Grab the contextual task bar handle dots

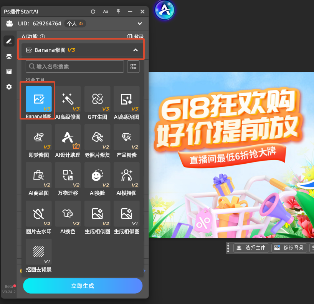click(228, 248)
